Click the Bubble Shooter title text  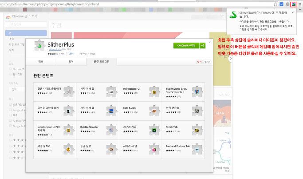(89, 127)
